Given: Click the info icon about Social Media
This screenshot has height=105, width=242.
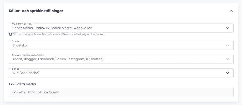Looking at the screenshot, I should (11, 34).
